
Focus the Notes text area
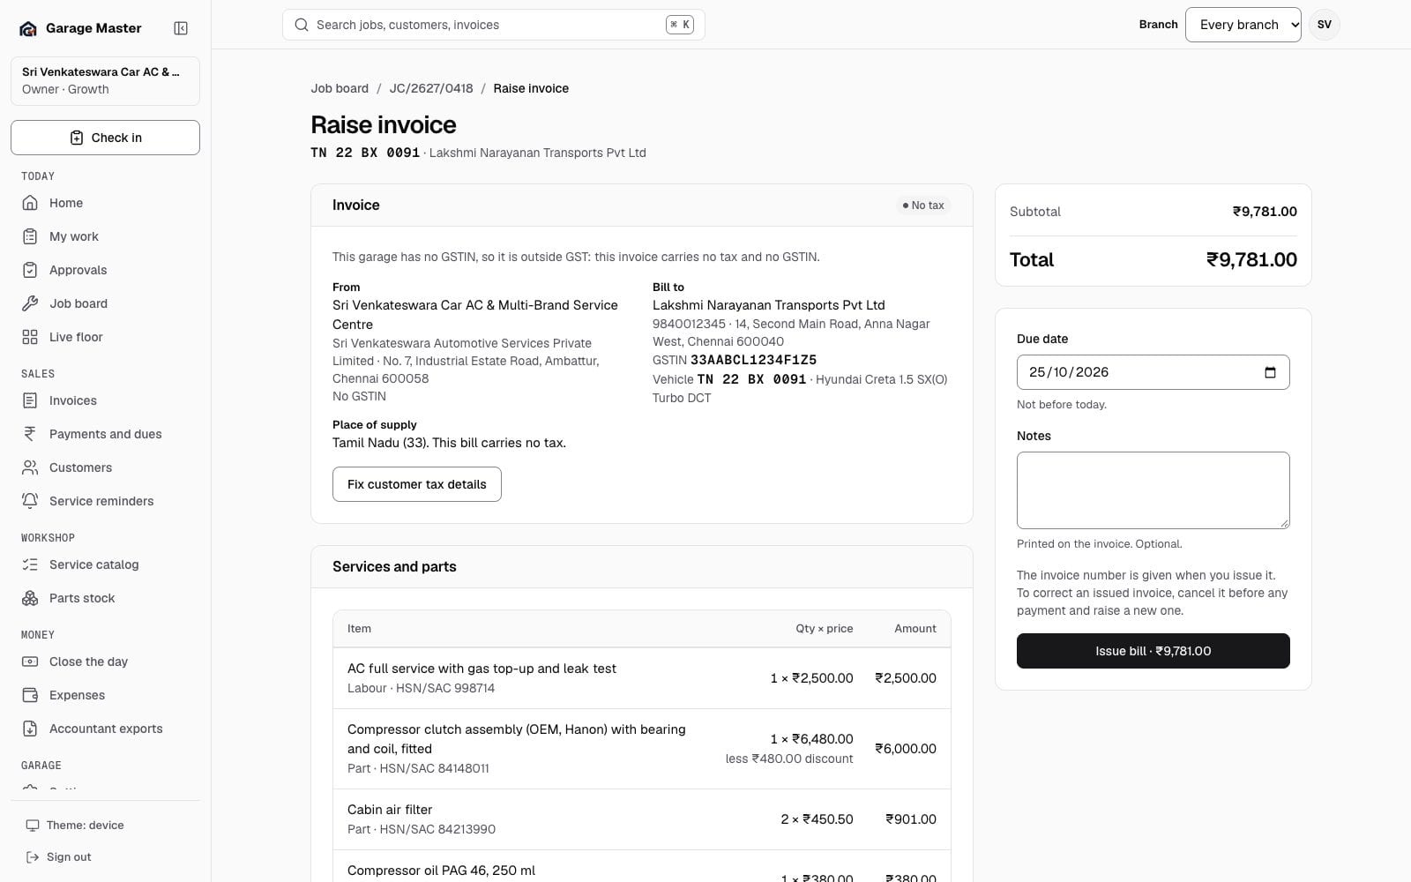click(1153, 490)
